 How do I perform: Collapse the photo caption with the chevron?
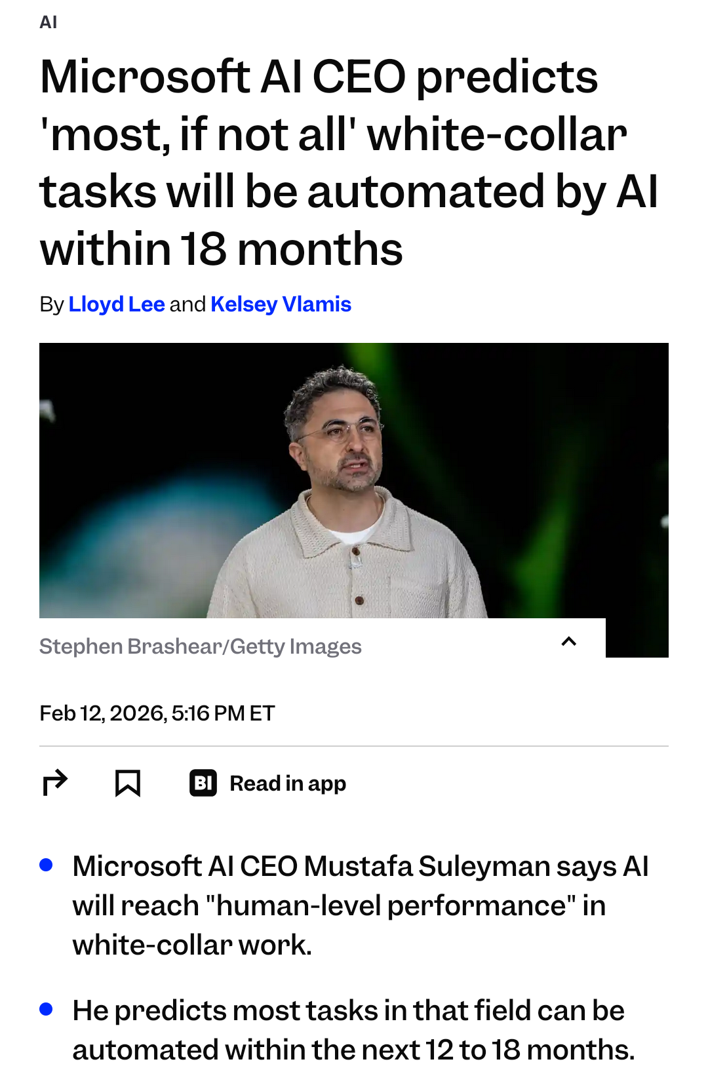[x=569, y=642]
